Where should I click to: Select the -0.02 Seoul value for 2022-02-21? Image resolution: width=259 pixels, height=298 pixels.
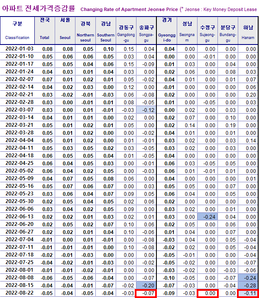click(67, 95)
